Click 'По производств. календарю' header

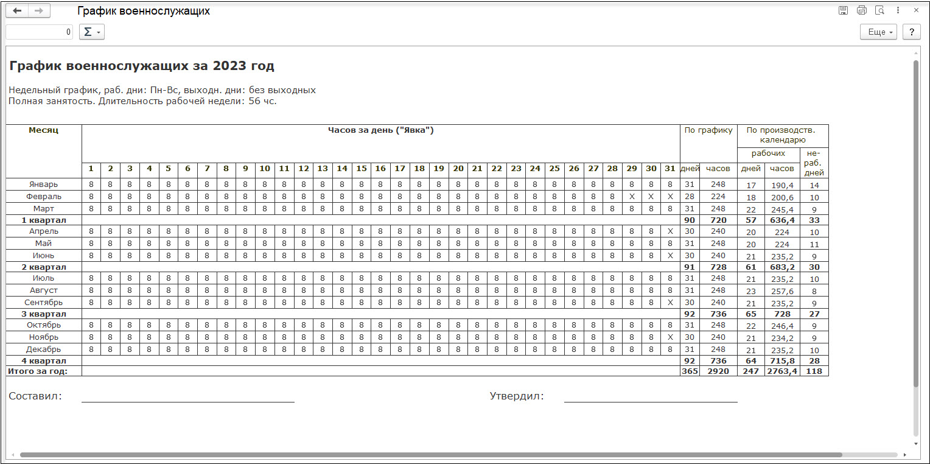[x=783, y=135]
